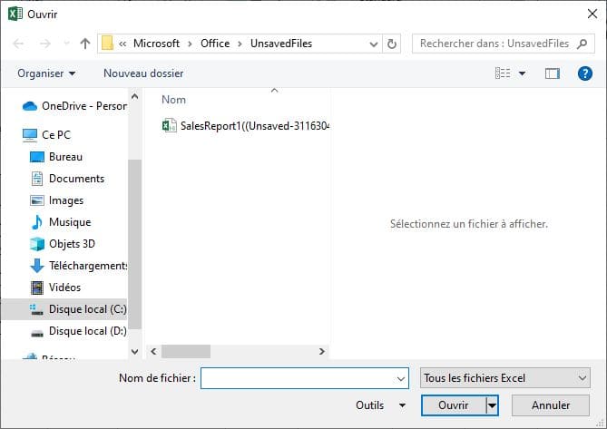This screenshot has height=429, width=607.
Task: Go up one folder level
Action: 85,44
